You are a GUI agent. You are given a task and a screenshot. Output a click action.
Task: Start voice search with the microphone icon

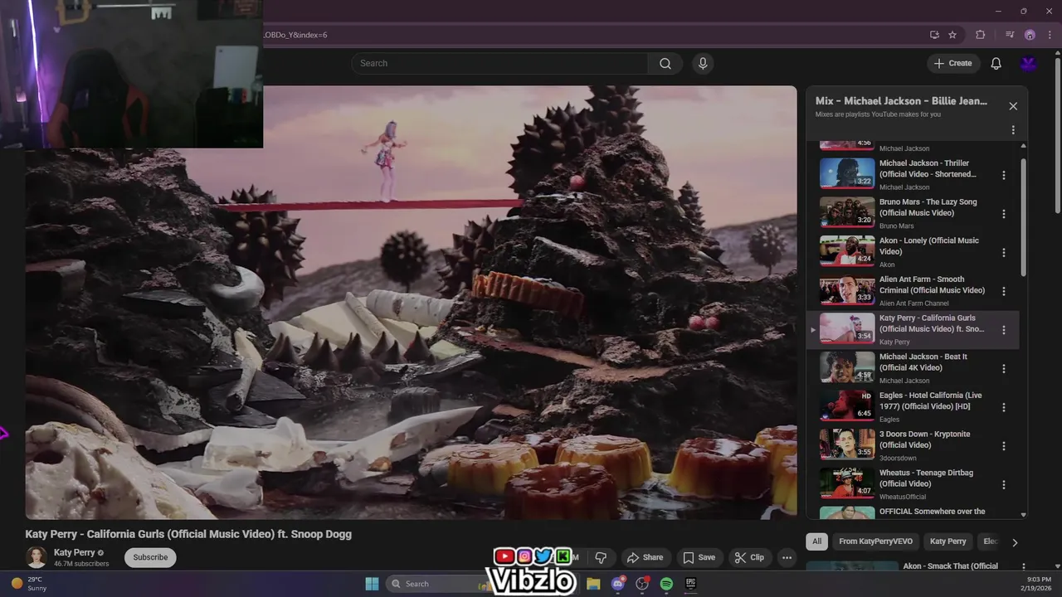703,64
